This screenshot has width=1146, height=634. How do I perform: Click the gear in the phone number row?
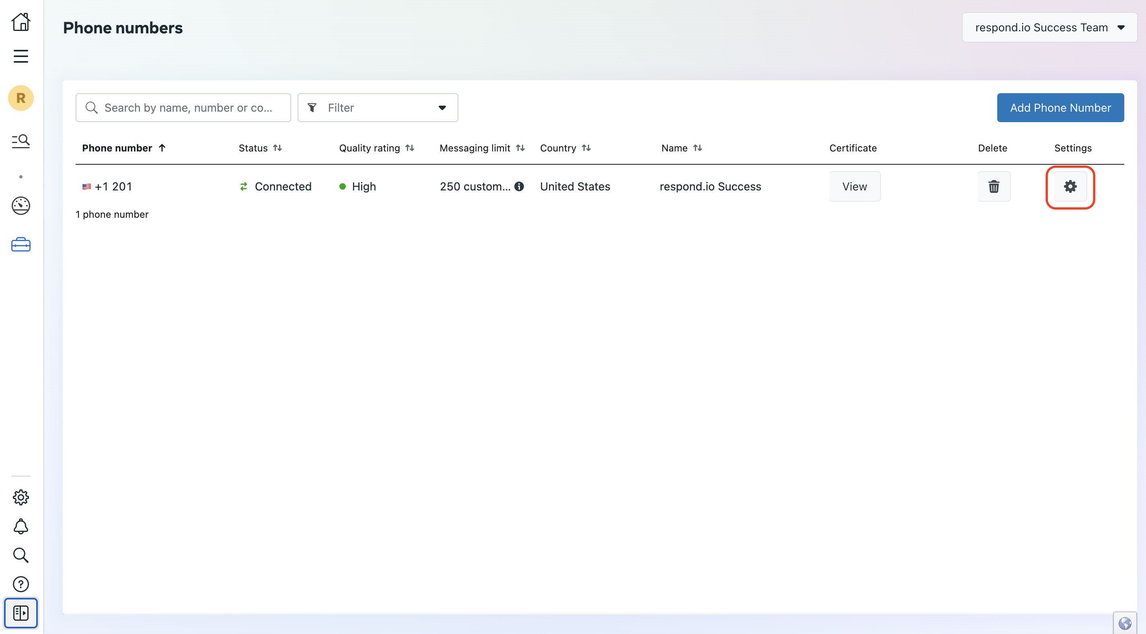[x=1070, y=186]
